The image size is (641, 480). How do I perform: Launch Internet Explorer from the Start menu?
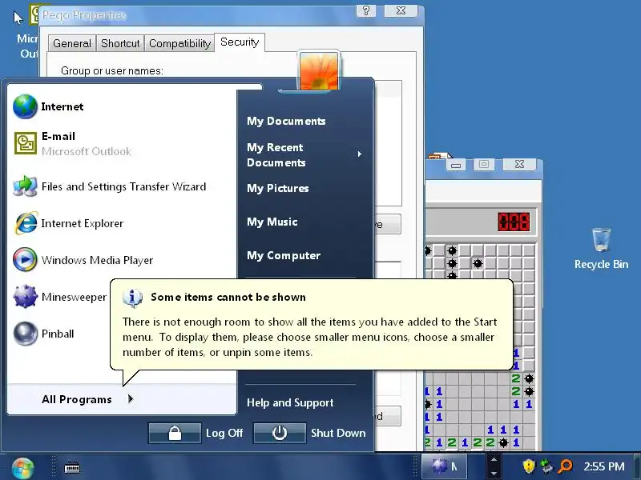pos(68,224)
